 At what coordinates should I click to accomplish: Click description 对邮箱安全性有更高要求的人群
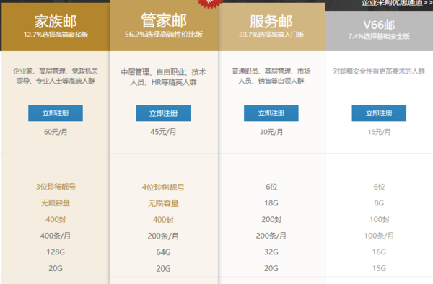[x=379, y=71]
